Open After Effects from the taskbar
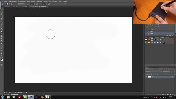Image resolution: width=176 pixels, height=99 pixels. click(37, 97)
